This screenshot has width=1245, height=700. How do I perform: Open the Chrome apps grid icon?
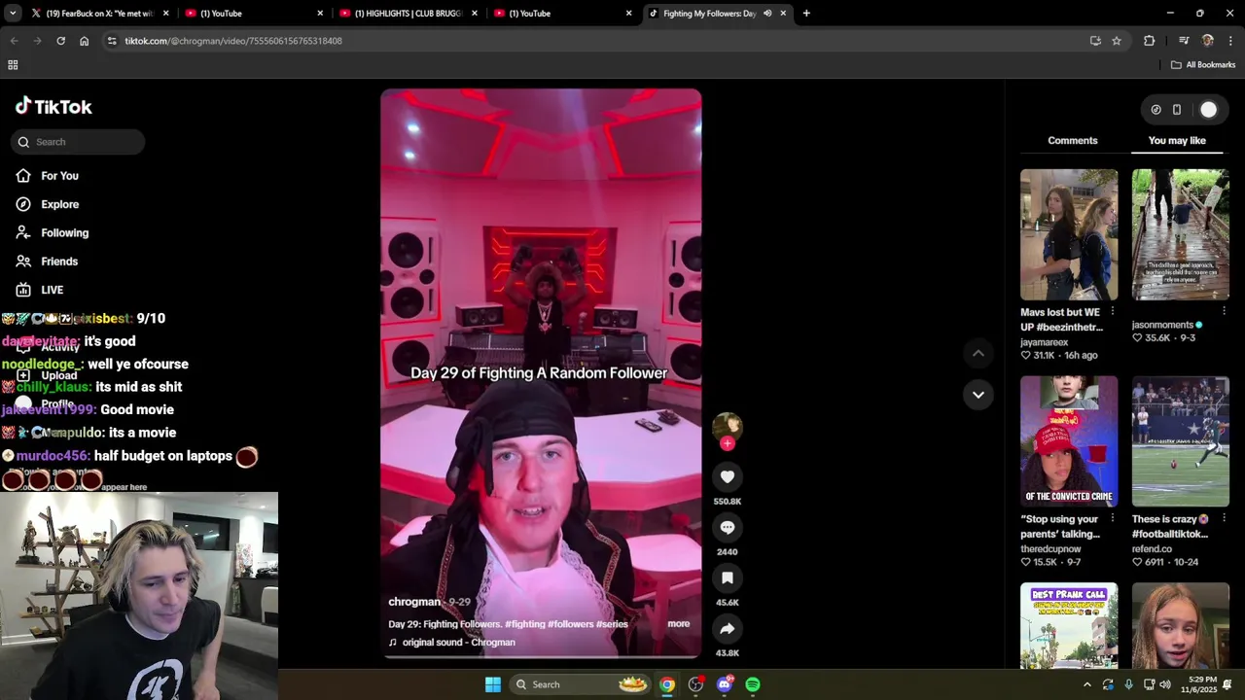pos(13,65)
